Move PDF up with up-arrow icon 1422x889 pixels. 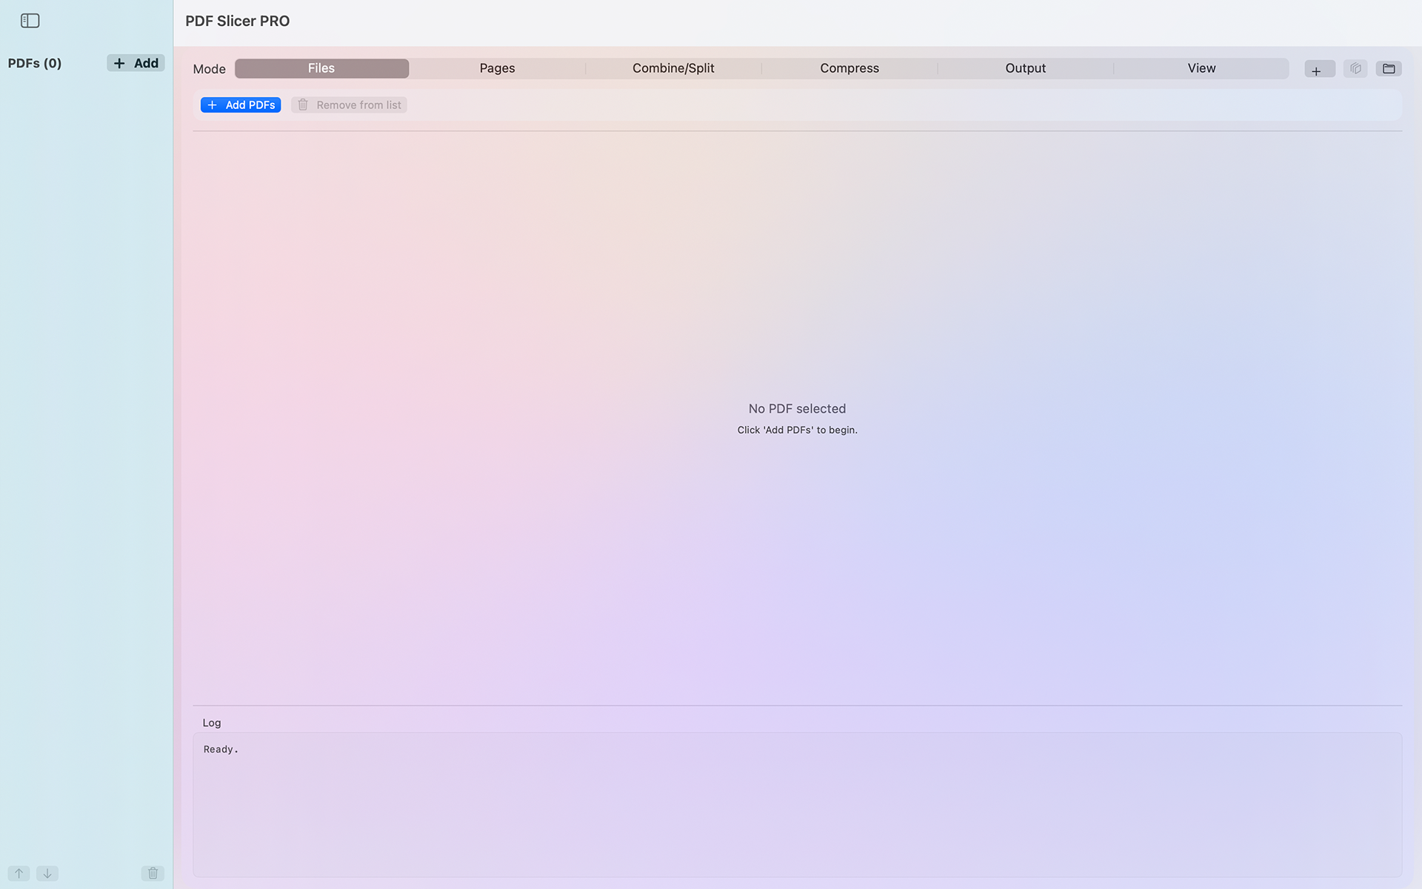pyautogui.click(x=19, y=873)
